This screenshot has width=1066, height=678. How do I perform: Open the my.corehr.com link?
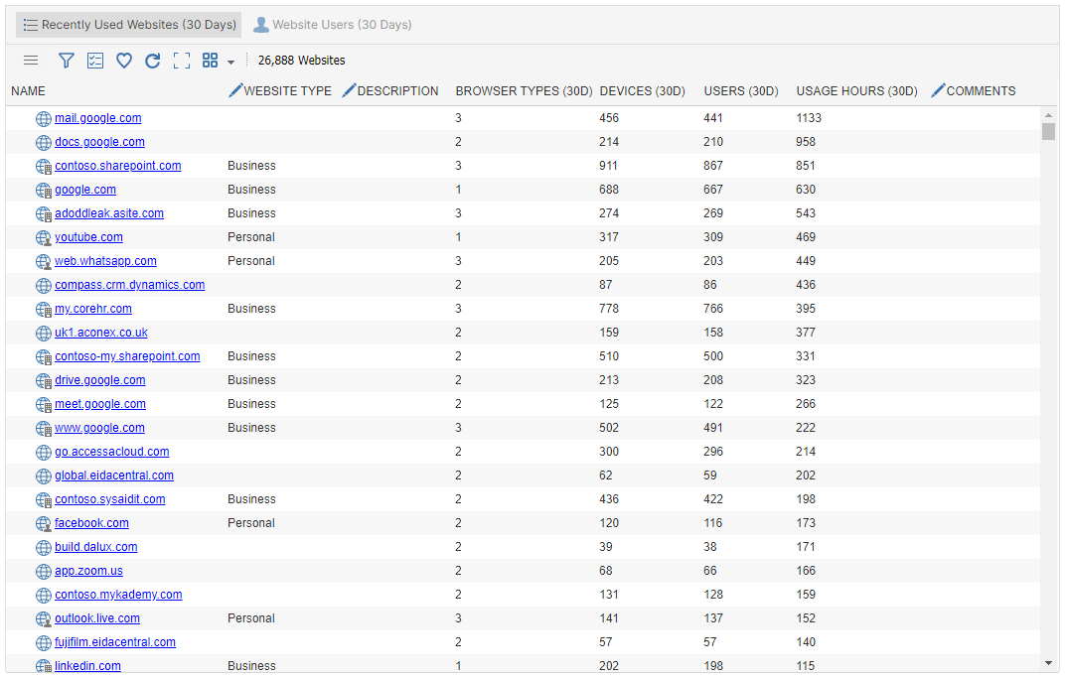93,309
